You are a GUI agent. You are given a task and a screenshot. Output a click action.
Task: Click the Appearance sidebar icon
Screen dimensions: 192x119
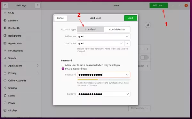click(x=5, y=43)
